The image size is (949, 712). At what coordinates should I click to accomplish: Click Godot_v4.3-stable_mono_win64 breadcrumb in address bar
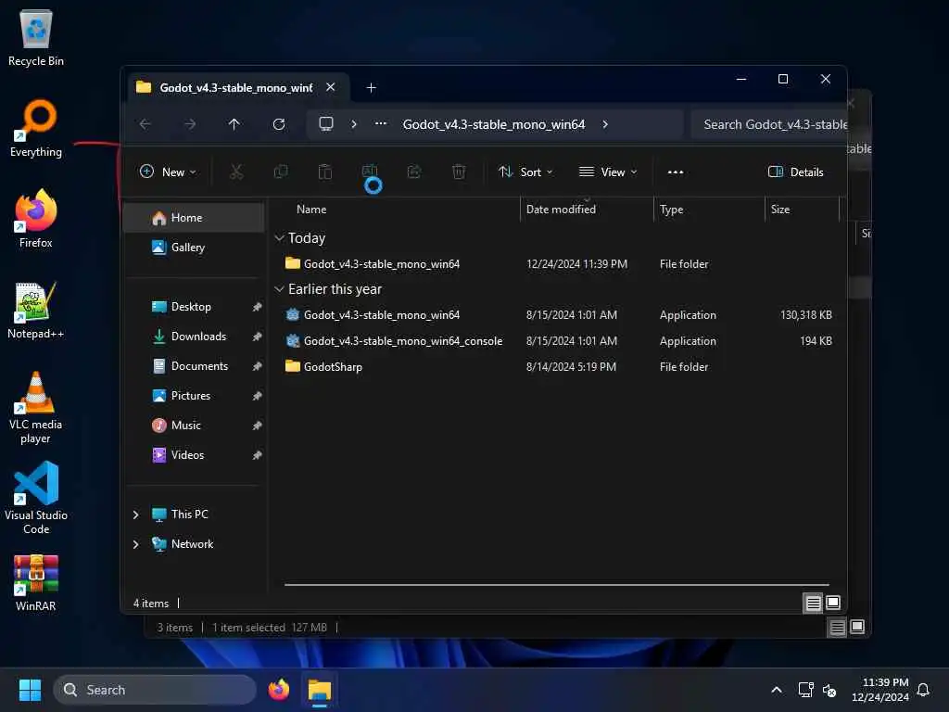tap(494, 124)
